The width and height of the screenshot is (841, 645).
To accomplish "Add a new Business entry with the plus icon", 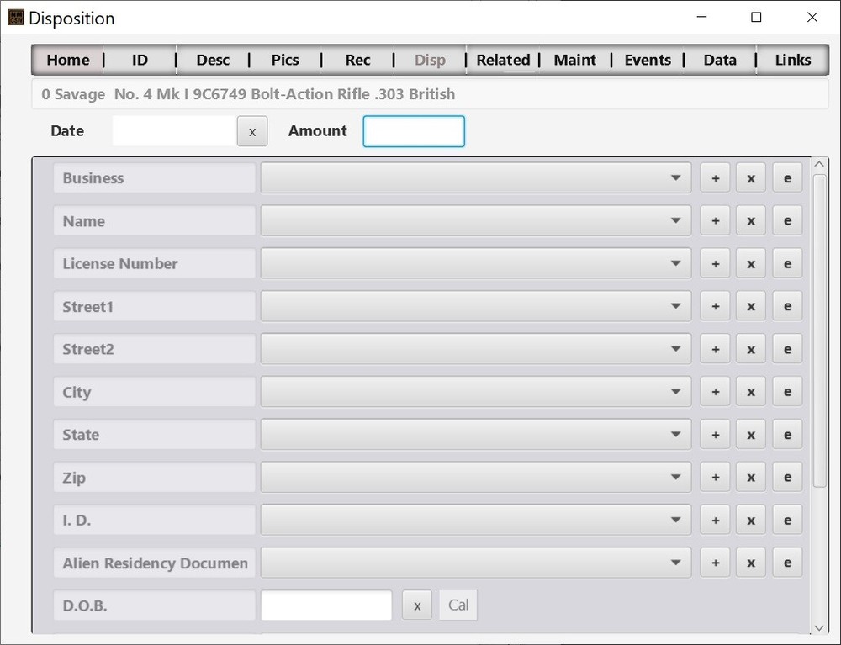I will 715,177.
